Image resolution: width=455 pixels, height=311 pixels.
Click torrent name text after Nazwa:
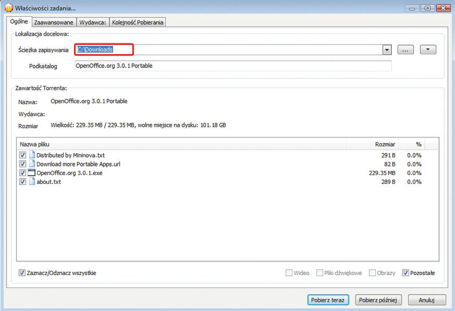[x=89, y=101]
